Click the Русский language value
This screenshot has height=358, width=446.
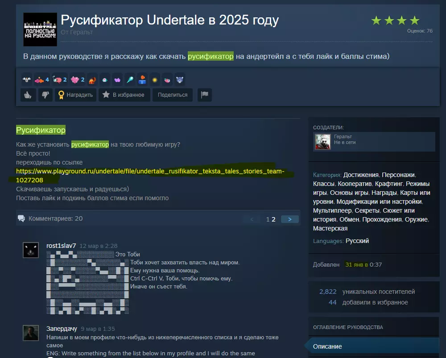click(357, 241)
